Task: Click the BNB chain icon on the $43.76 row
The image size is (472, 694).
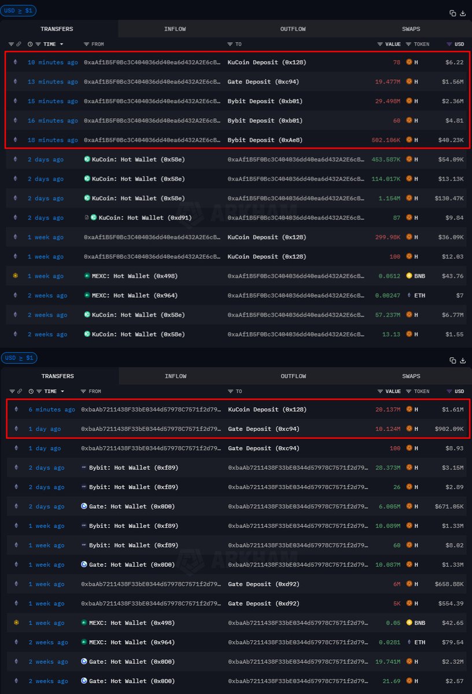Action: tap(16, 276)
